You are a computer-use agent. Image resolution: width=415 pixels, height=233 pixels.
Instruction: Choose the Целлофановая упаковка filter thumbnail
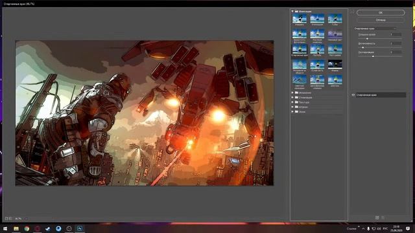point(317,80)
